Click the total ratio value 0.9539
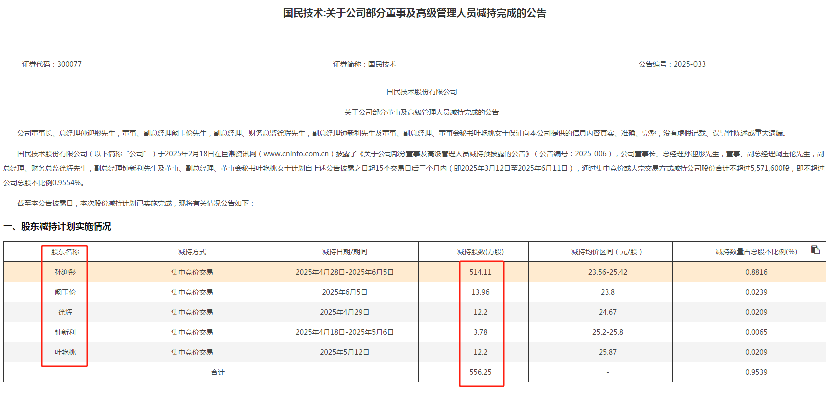834x397 pixels. [x=756, y=372]
